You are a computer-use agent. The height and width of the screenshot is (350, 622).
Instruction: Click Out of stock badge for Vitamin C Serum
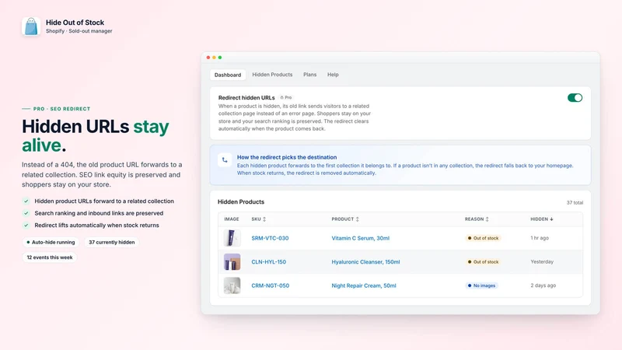(x=483, y=238)
